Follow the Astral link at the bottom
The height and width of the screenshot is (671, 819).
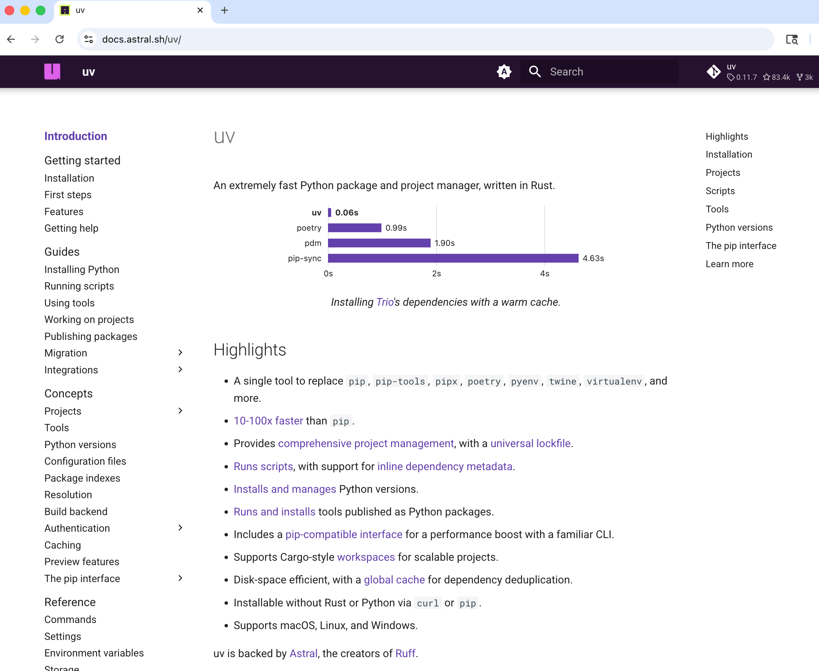pyautogui.click(x=303, y=653)
